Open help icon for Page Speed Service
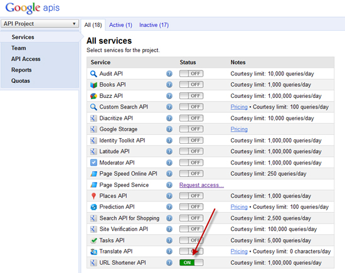 (x=169, y=185)
